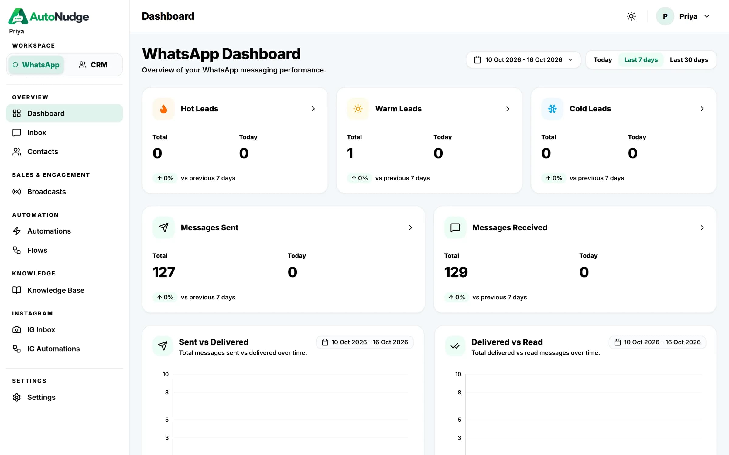
Task: Select the Last 30 days filter
Action: tap(689, 60)
